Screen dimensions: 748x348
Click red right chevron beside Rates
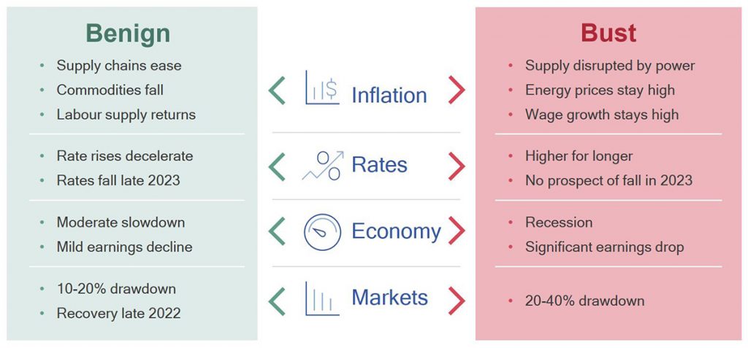coord(457,167)
